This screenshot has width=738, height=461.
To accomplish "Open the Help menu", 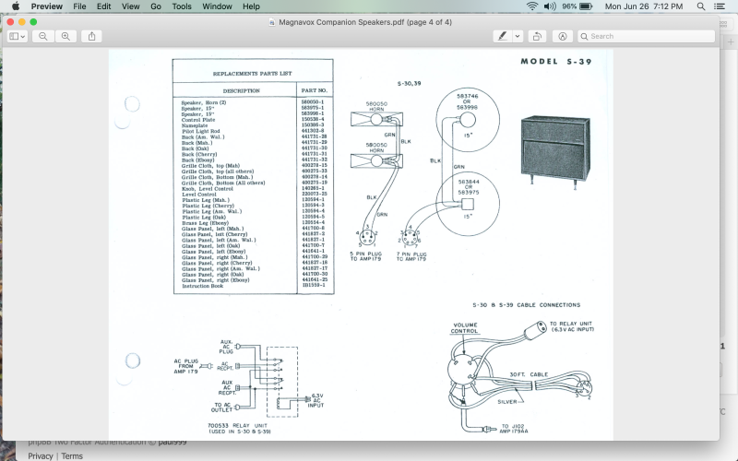I will [251, 6].
